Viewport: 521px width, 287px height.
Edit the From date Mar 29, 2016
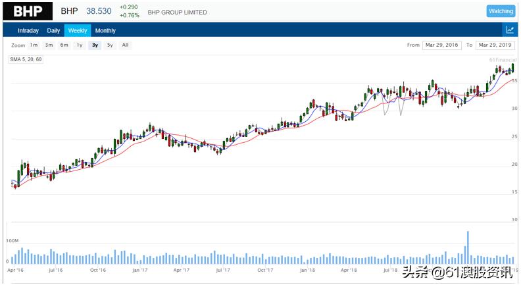442,45
